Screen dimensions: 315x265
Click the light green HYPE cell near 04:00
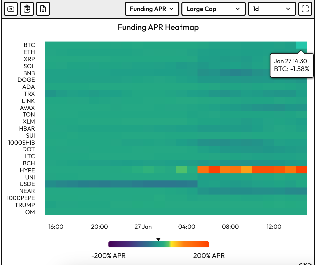coord(181,170)
